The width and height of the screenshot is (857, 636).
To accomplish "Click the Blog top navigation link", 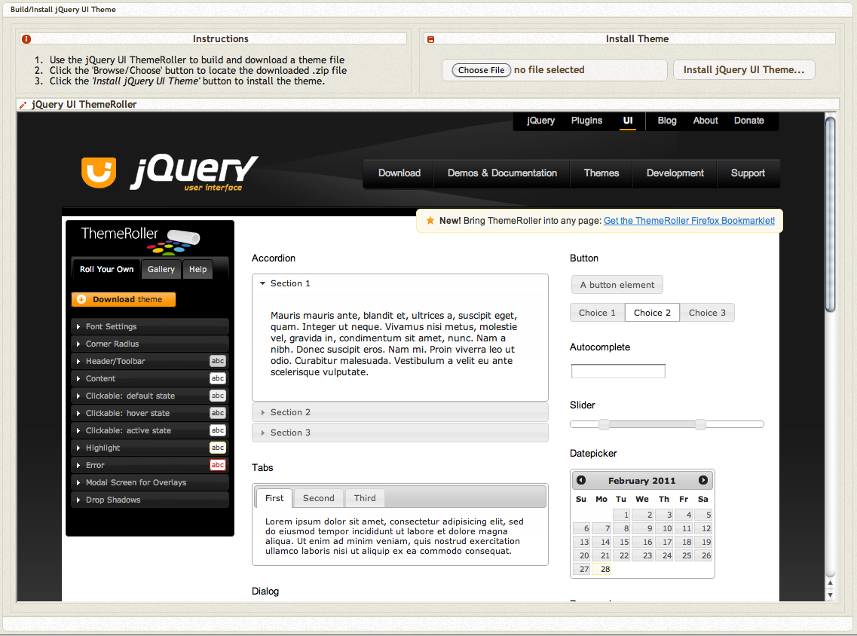I will click(x=667, y=121).
